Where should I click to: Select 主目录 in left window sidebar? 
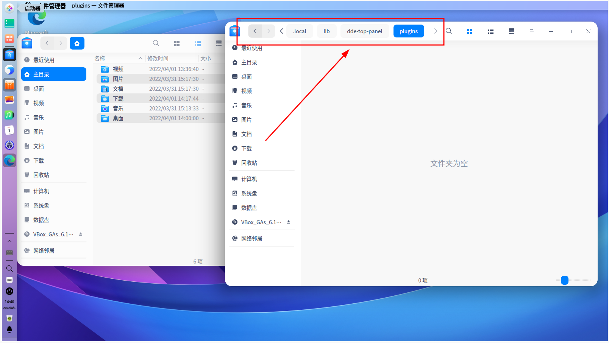click(x=54, y=74)
